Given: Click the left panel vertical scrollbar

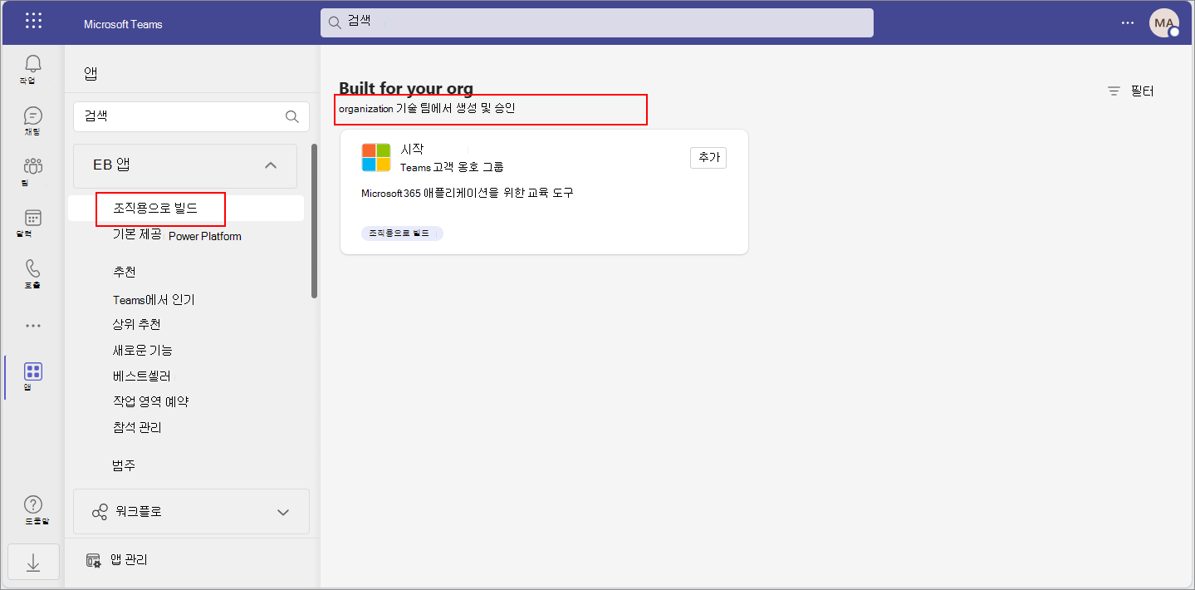Looking at the screenshot, I should pyautogui.click(x=314, y=221).
